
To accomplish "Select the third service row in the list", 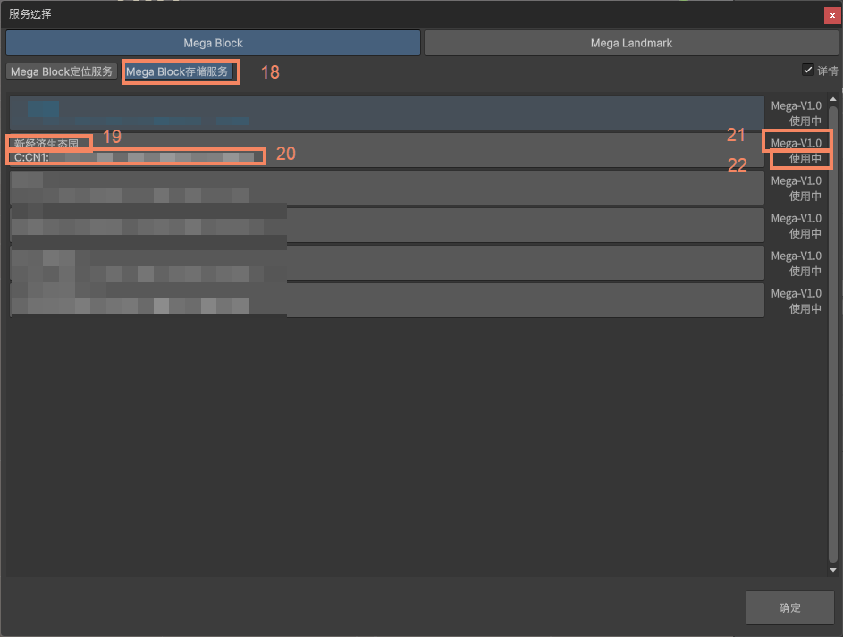I will 384,188.
